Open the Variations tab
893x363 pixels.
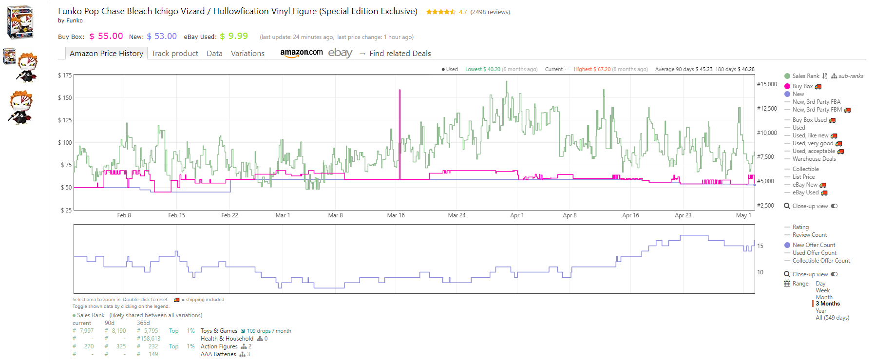[x=247, y=54]
